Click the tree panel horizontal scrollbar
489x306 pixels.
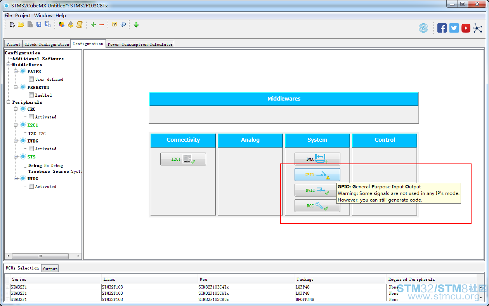(40, 256)
